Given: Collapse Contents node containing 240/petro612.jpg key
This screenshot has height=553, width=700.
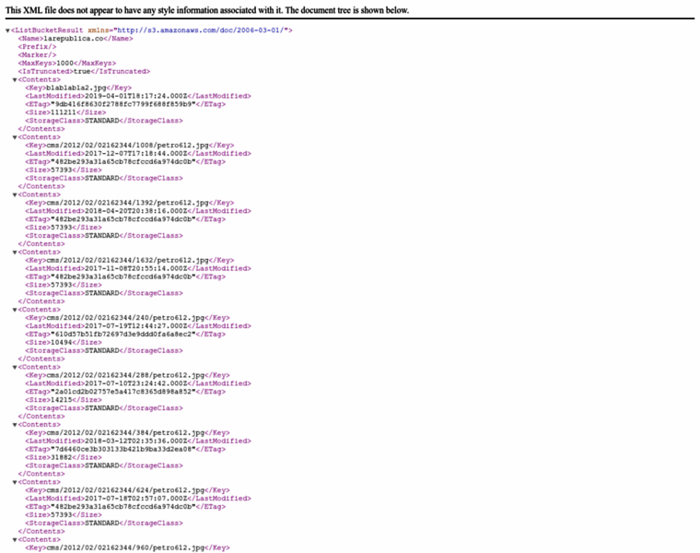Looking at the screenshot, I should [15, 310].
